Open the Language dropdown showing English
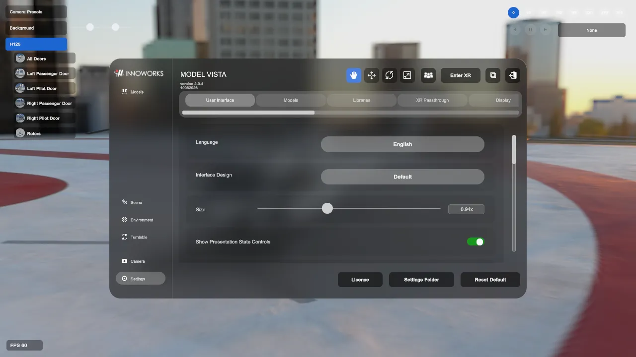 [402, 144]
